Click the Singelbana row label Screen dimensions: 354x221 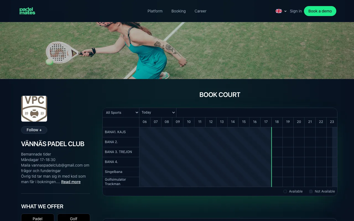(x=121, y=172)
